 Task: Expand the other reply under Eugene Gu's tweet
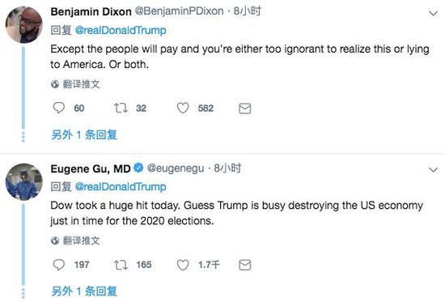coord(84,291)
